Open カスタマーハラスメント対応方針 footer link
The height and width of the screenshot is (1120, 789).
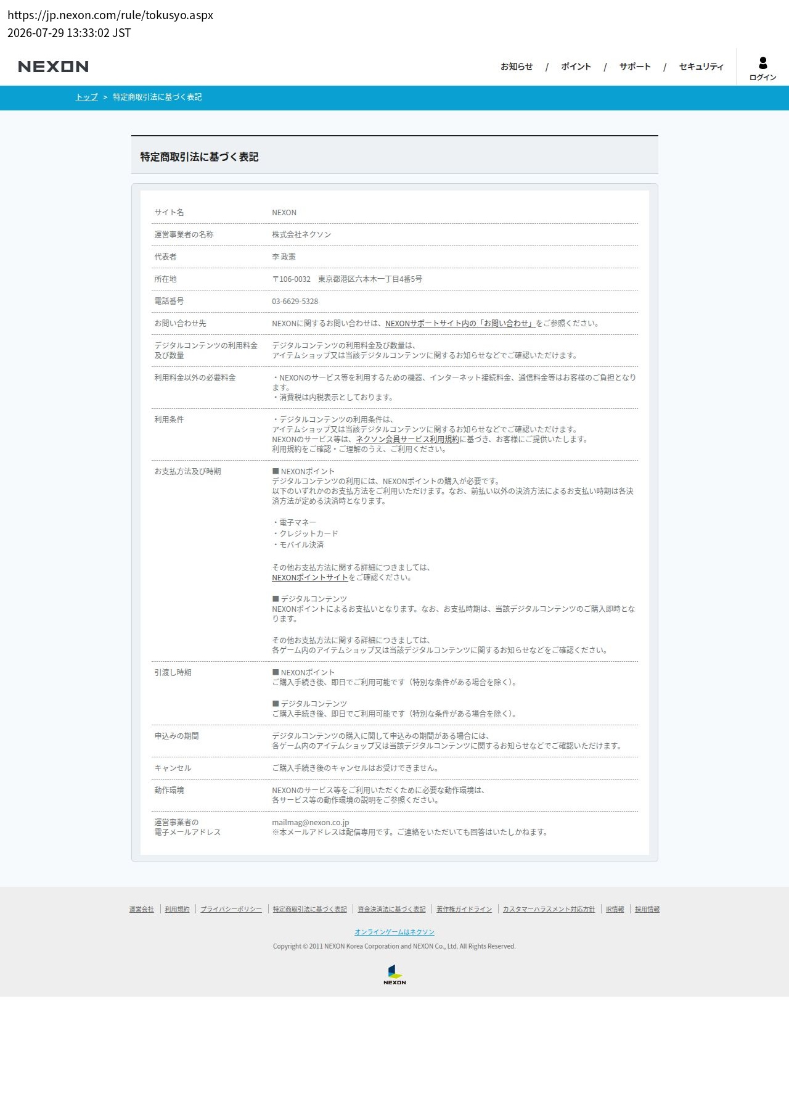(549, 910)
